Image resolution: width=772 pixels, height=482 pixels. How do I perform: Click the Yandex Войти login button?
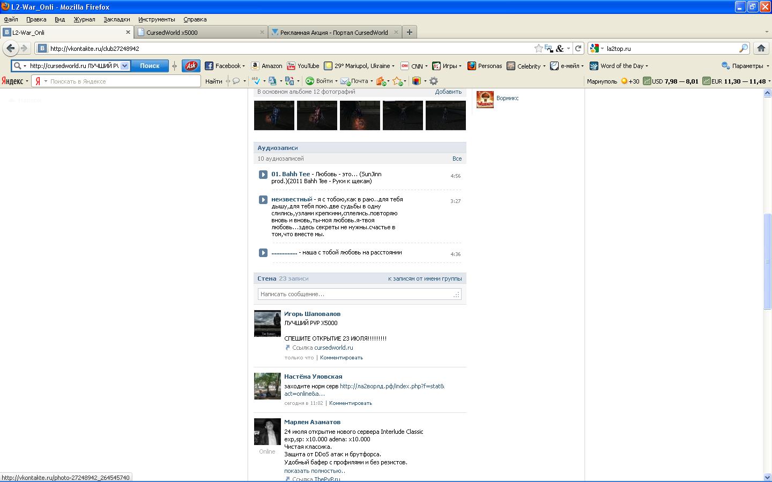pyautogui.click(x=321, y=81)
